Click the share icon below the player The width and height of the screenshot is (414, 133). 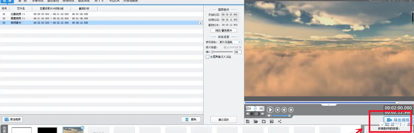279,121
